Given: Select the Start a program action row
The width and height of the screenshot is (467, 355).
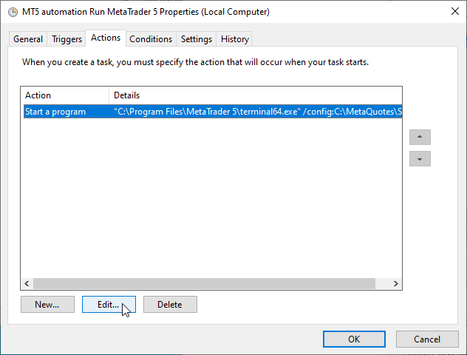Looking at the screenshot, I should (213, 112).
